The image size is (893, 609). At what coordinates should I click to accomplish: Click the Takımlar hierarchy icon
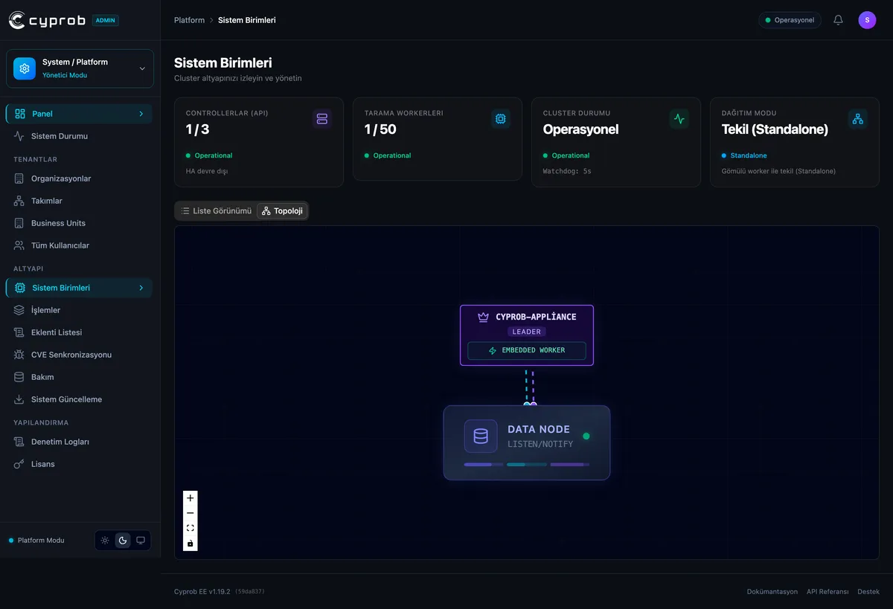(19, 201)
